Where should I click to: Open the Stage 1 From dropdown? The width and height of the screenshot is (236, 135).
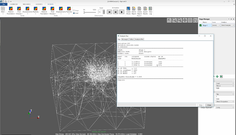pyautogui.click(x=216, y=25)
